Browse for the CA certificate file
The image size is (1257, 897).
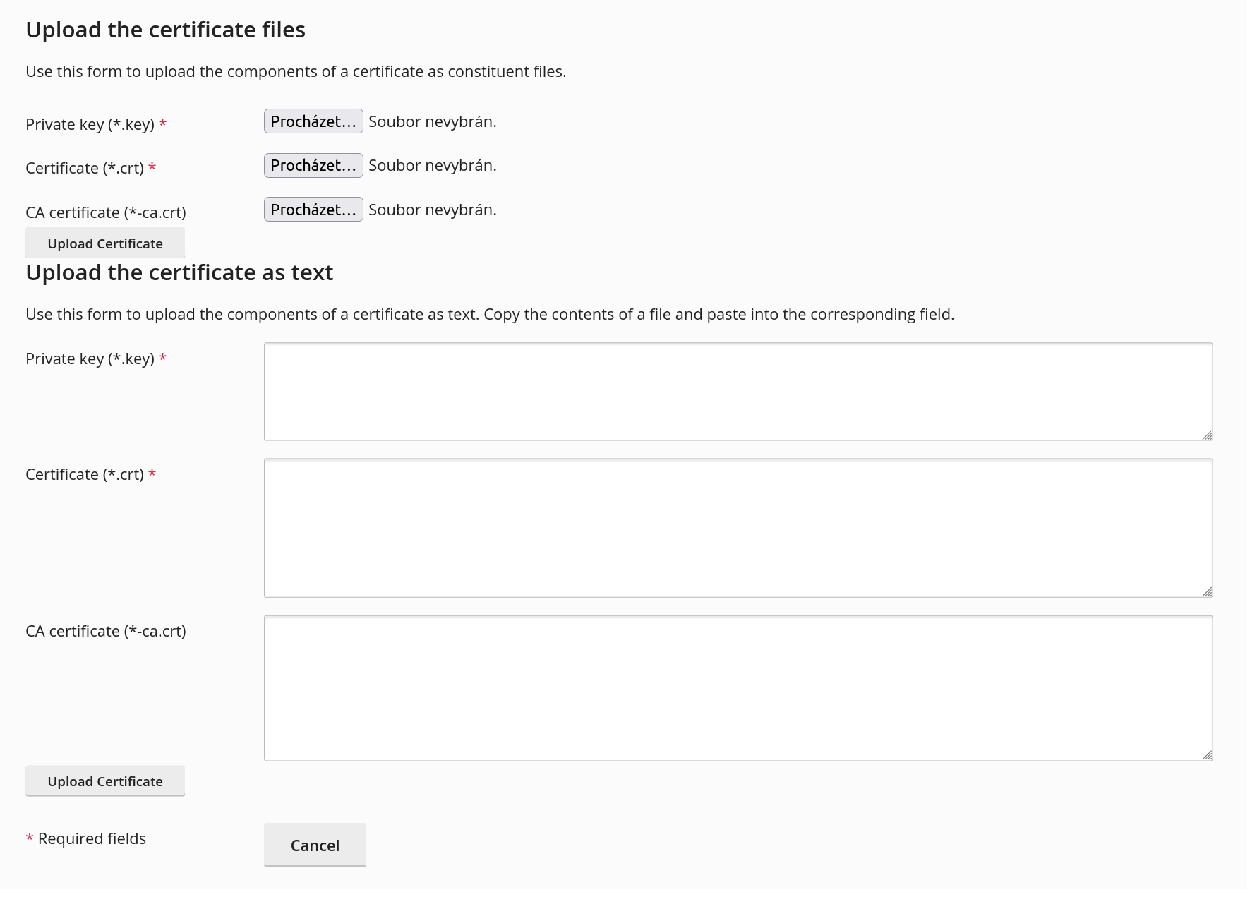pyautogui.click(x=313, y=210)
